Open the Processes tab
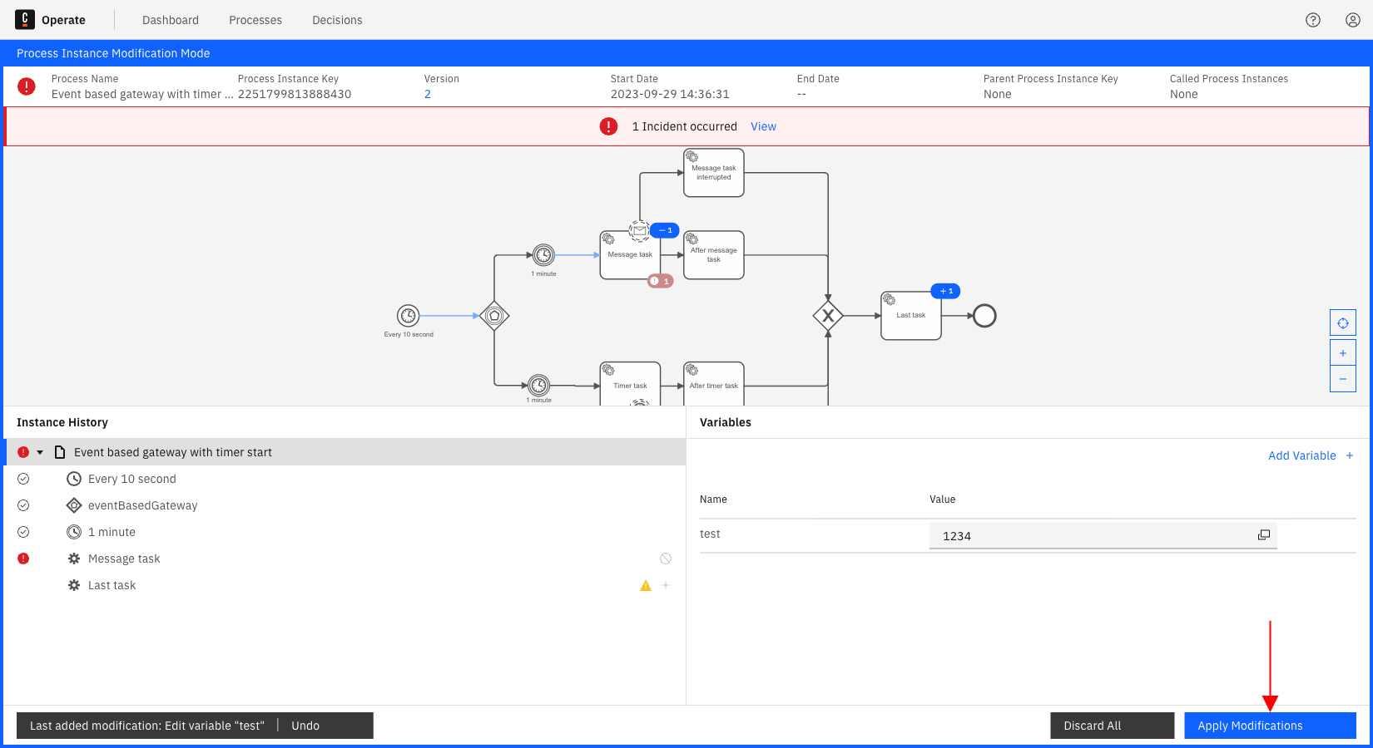Image resolution: width=1373 pixels, height=748 pixels. click(255, 20)
